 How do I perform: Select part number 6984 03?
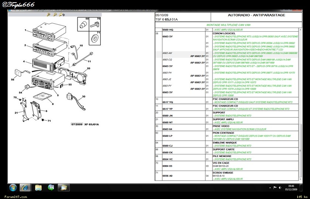point(167,166)
